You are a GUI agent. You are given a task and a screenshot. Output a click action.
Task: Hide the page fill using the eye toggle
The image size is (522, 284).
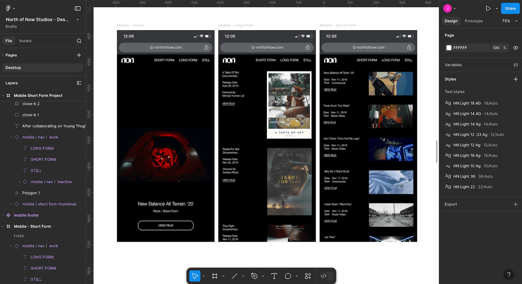(x=515, y=48)
